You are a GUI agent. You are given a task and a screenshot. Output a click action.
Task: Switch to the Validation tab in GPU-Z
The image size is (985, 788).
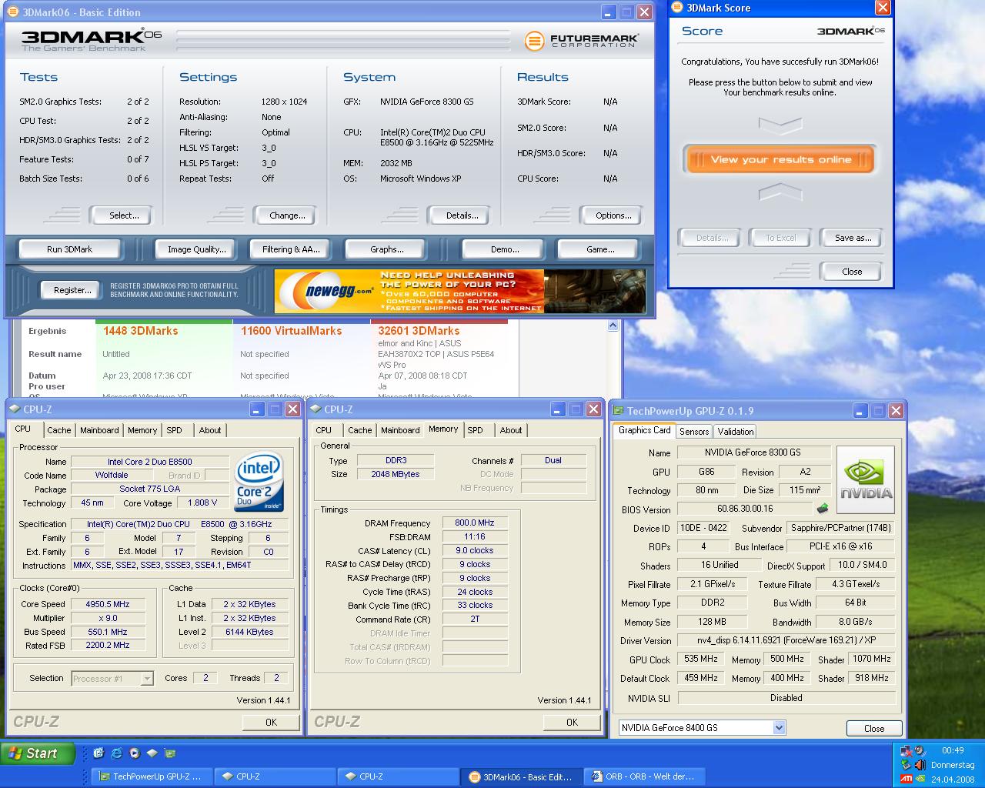coord(736,432)
